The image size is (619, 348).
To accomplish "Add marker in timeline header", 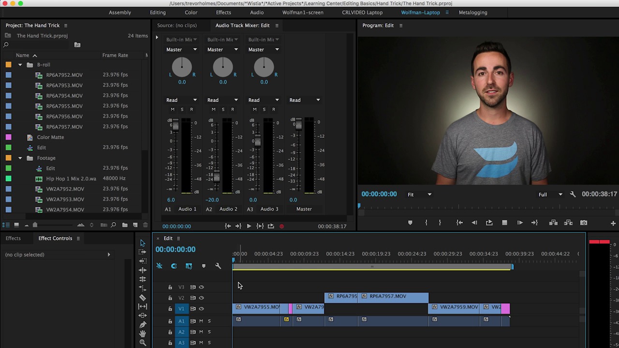I will [x=204, y=266].
